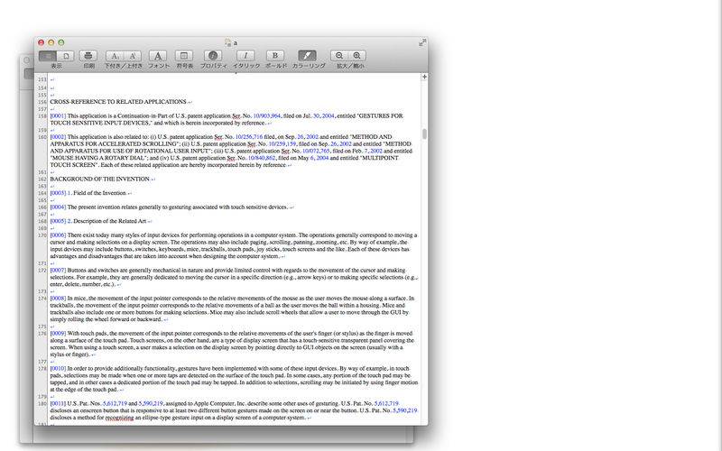The height and width of the screenshot is (451, 722).
Task: Click the heading 'CROSS-REFERENCE TO RELATED APPLICATIONS'
Action: pos(118,102)
